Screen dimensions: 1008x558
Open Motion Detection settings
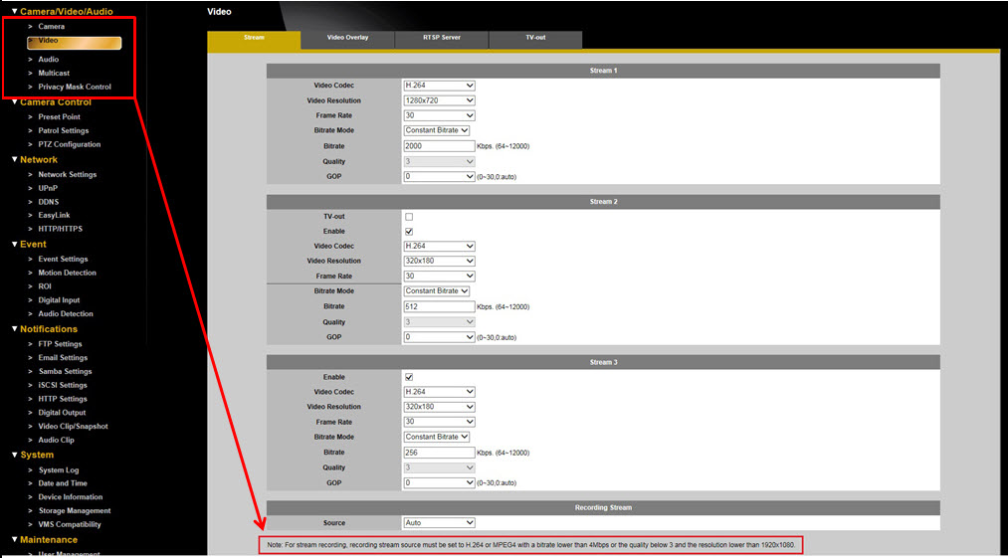[x=67, y=273]
